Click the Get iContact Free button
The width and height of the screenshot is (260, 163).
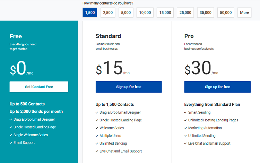[39, 87]
